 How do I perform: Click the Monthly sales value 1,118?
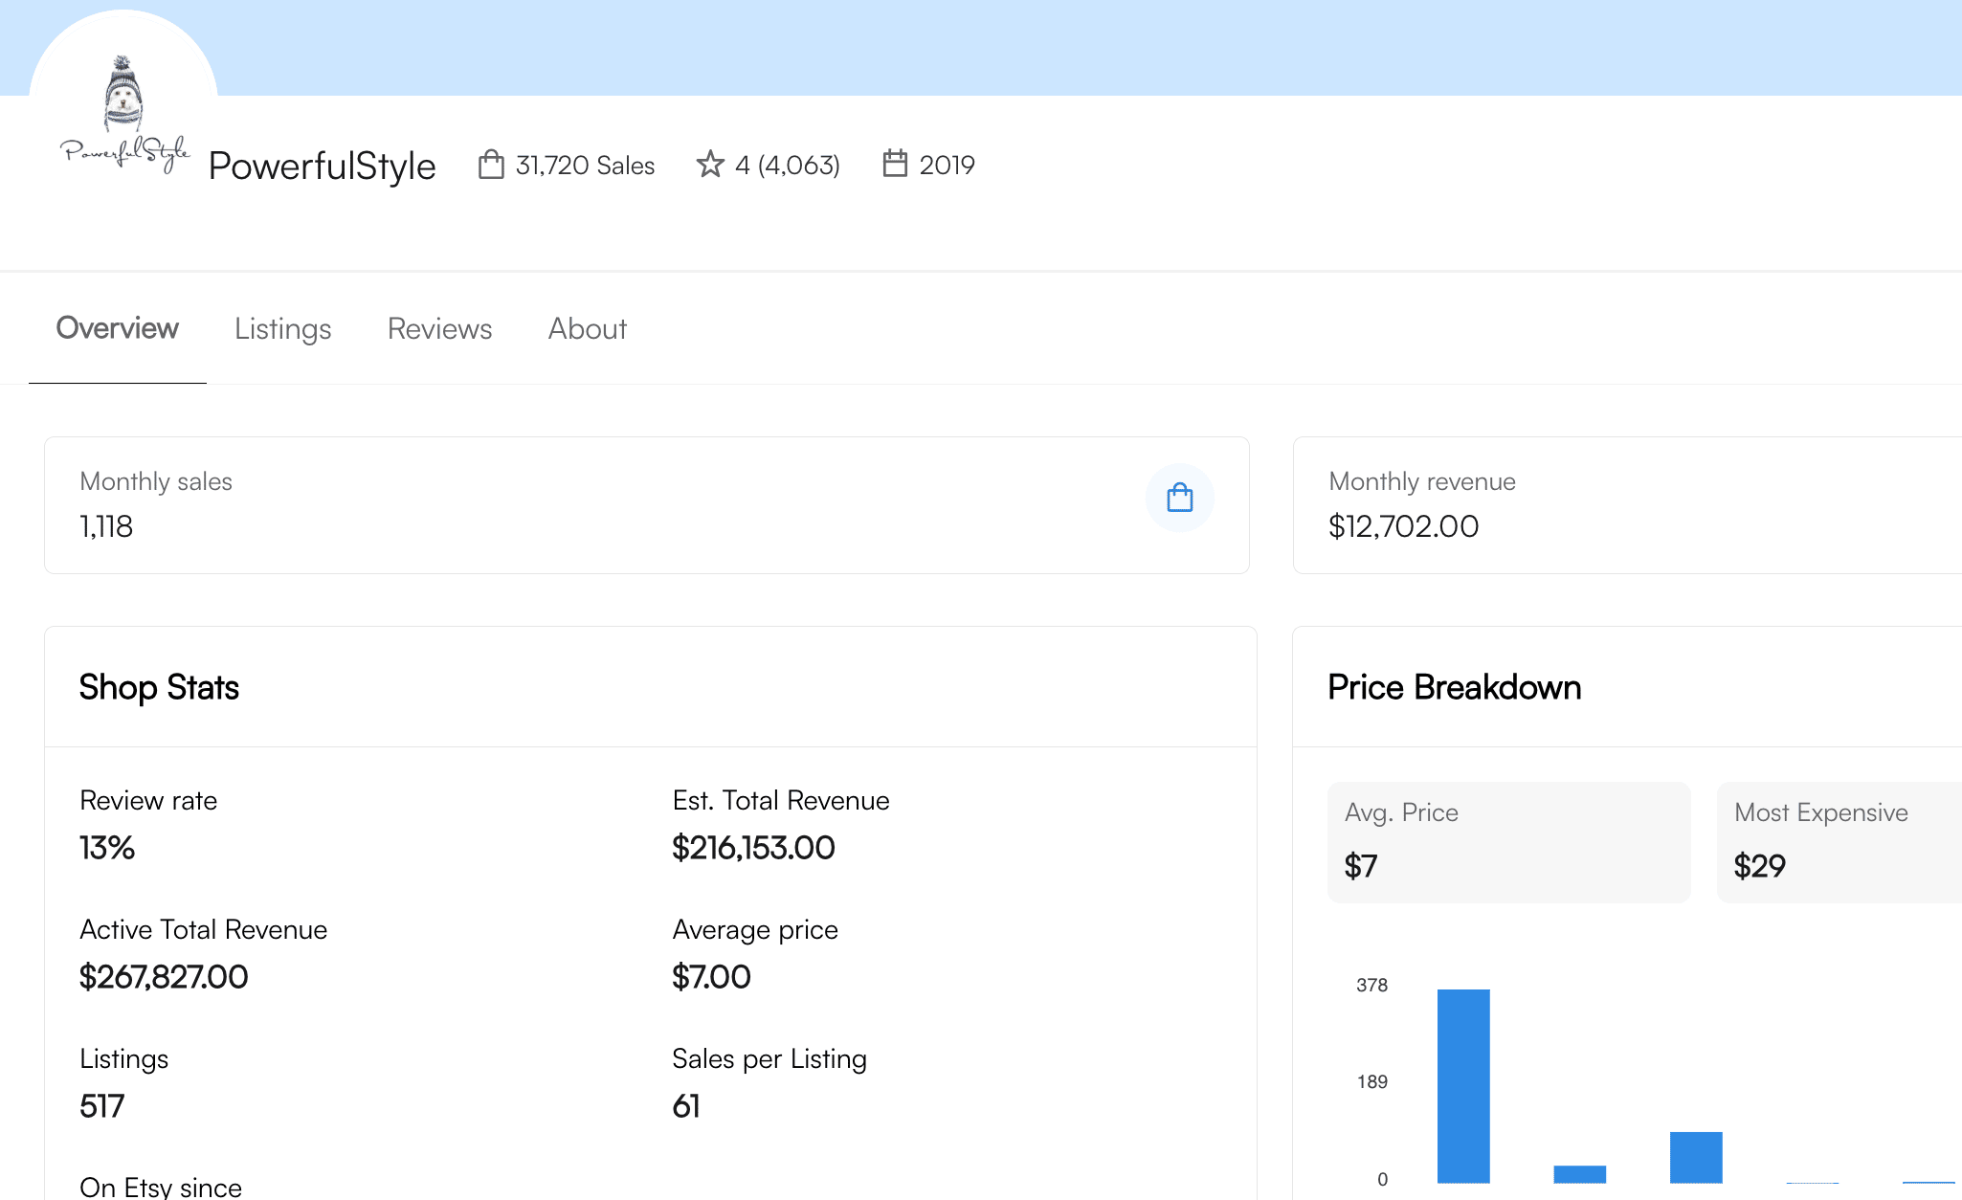106,526
